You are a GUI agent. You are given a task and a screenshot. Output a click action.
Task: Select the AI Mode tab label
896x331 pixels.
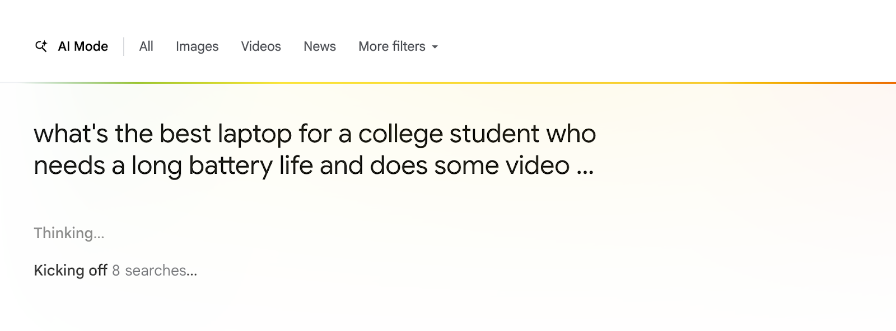[x=83, y=46]
